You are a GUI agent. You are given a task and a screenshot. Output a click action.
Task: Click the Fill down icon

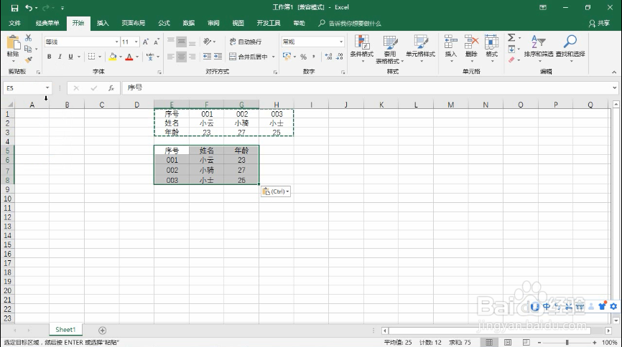pos(511,49)
